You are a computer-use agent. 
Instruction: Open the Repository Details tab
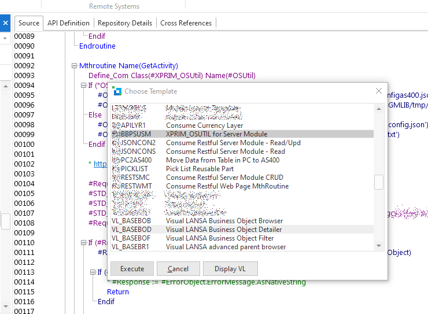[125, 23]
